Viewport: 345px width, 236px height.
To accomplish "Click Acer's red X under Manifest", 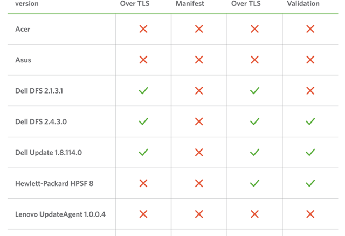I will [x=199, y=29].
